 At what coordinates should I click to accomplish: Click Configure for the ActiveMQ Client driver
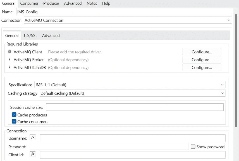click(x=202, y=51)
